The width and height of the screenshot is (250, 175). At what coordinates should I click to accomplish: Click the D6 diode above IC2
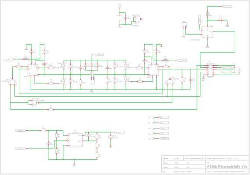pos(144,51)
